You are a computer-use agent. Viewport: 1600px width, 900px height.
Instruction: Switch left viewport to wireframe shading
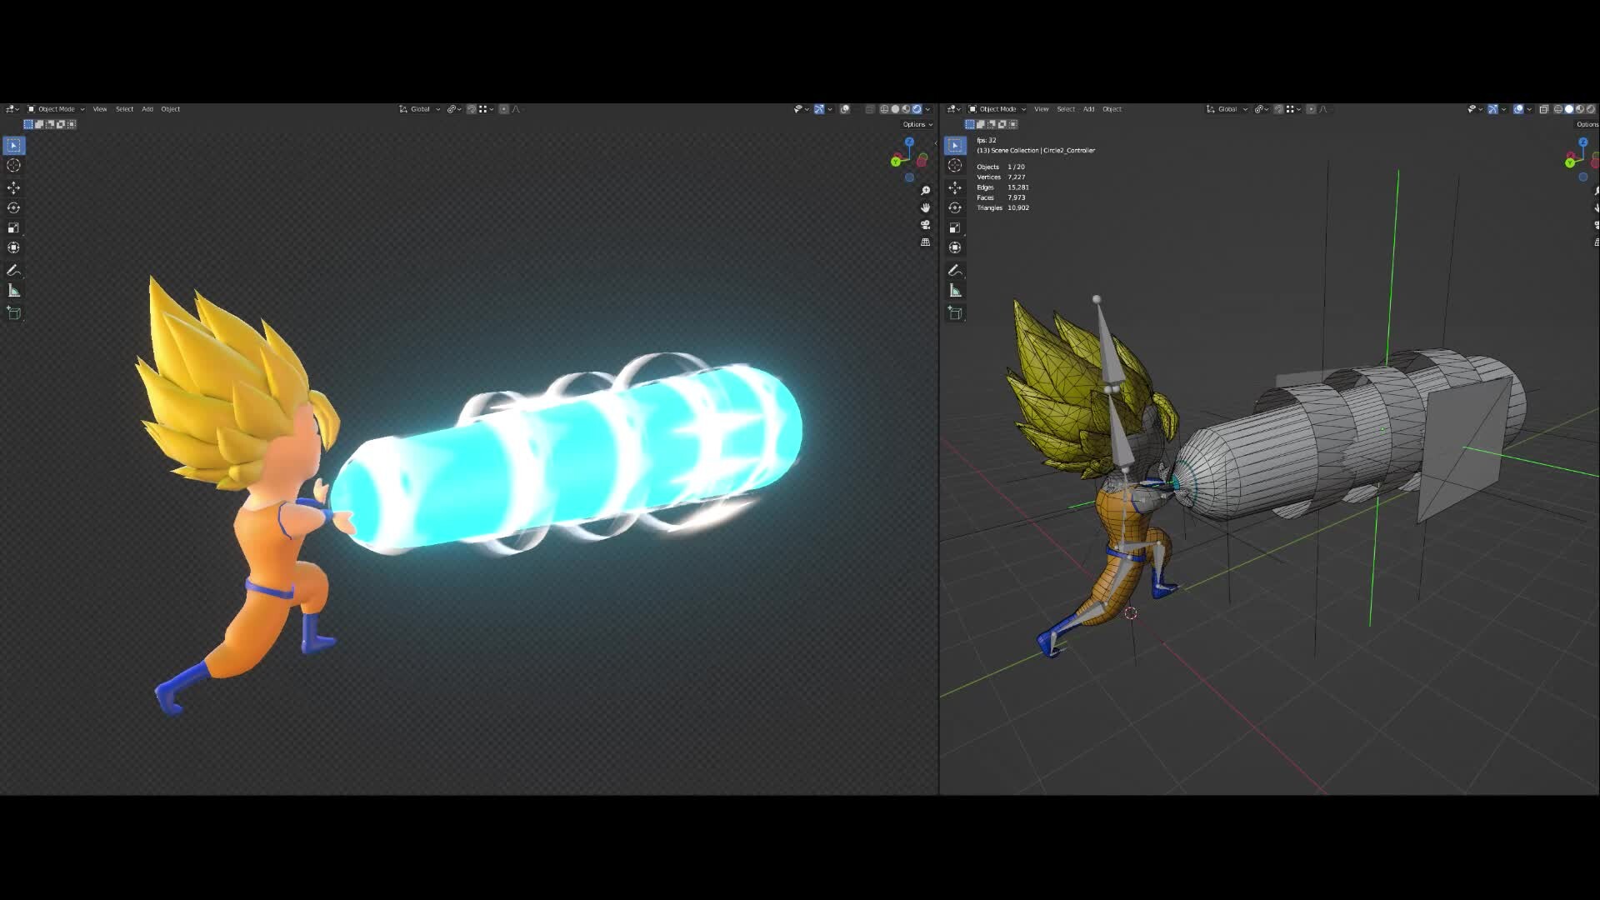(884, 109)
